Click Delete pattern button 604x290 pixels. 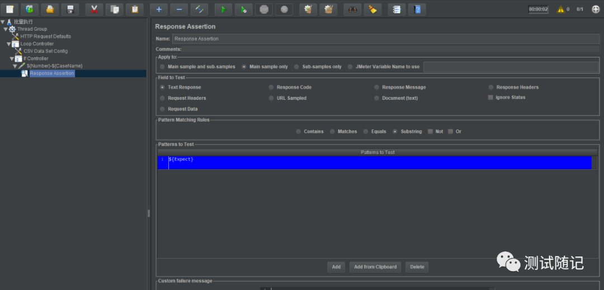[x=417, y=267]
